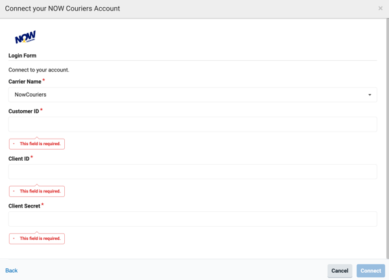Click the Connect button
This screenshot has width=389, height=280.
pyautogui.click(x=371, y=271)
